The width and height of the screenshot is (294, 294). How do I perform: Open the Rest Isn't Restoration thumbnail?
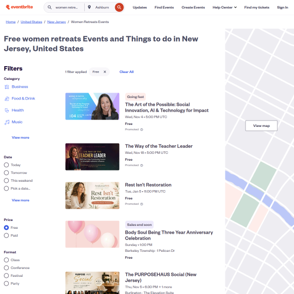coord(92,196)
